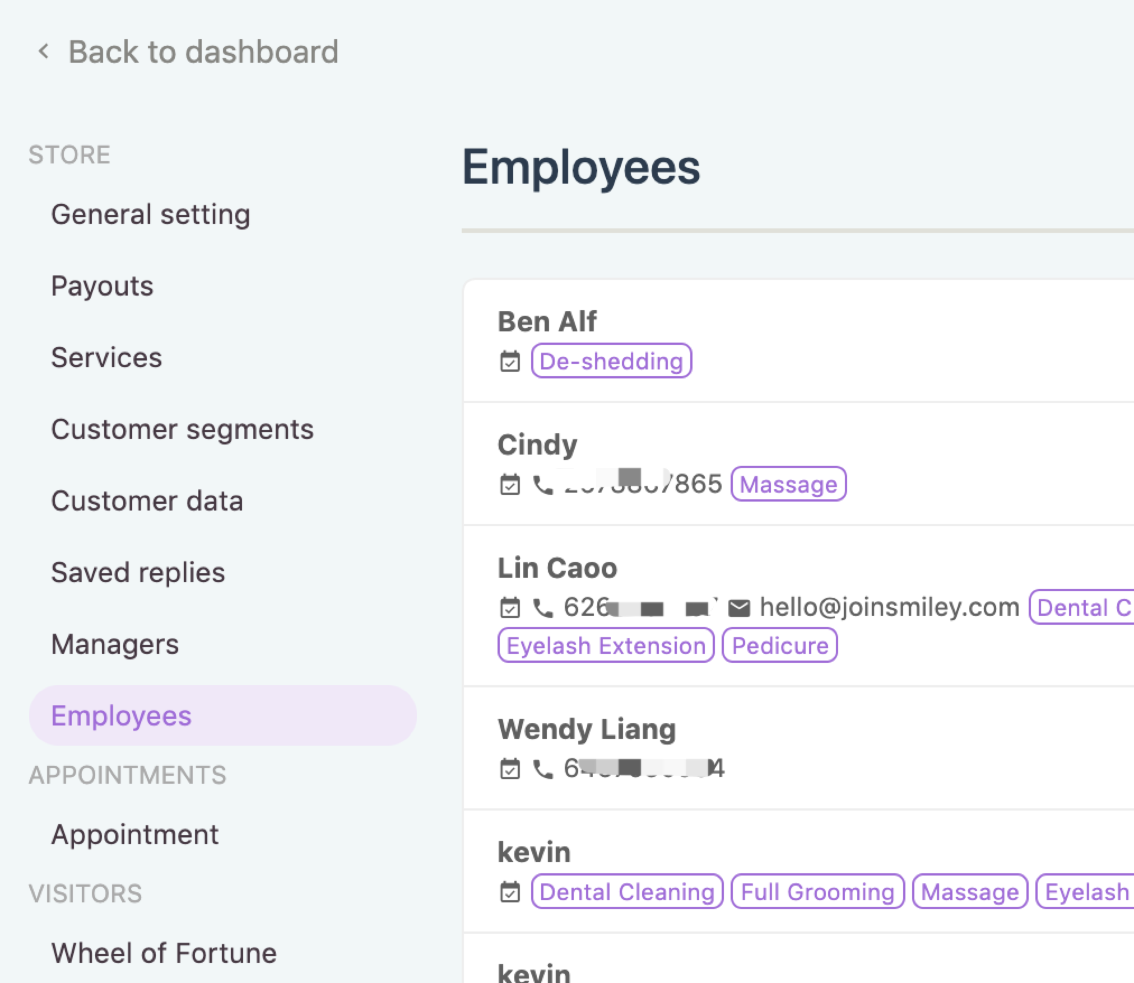Click Cindy's phone number ending 865
Screen dimensions: 1134x983
(x=643, y=484)
